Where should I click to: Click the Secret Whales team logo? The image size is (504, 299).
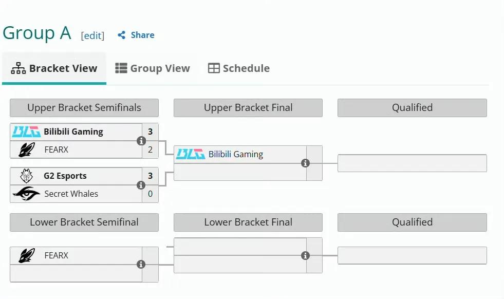26,194
